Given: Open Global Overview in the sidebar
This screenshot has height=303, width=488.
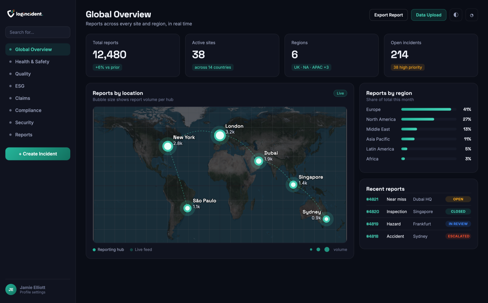Looking at the screenshot, I should (38, 49).
